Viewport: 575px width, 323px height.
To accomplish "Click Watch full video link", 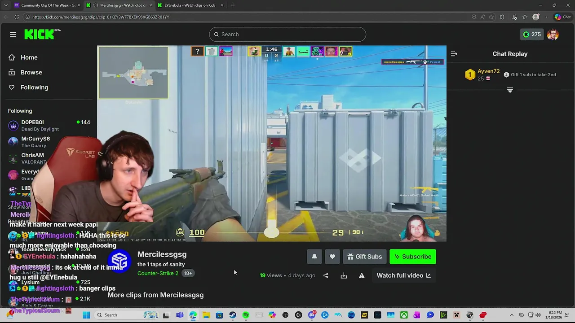I will (403, 275).
